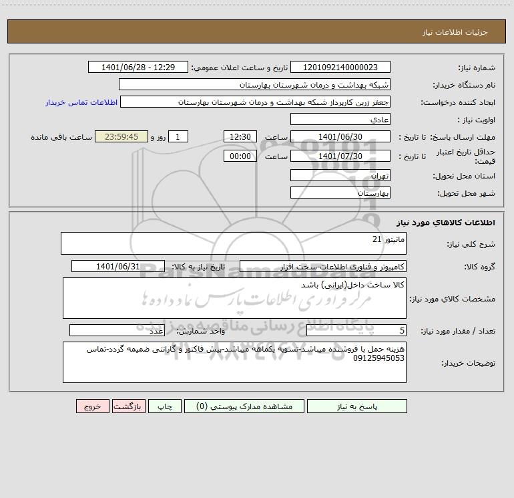Open مشاهده مدارک پیوستی (0) button
Screen dimensions: 514x498
pyautogui.click(x=244, y=406)
